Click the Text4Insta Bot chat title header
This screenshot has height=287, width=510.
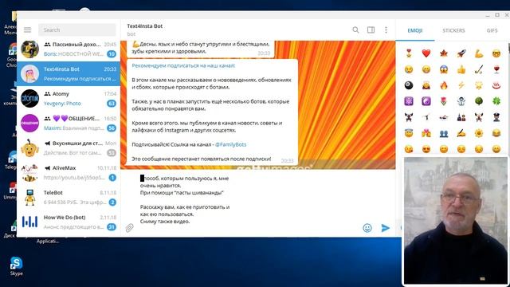point(145,26)
